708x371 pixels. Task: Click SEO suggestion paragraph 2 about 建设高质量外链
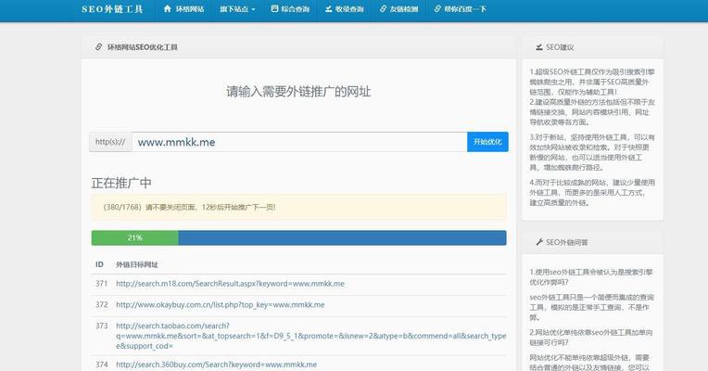point(592,112)
